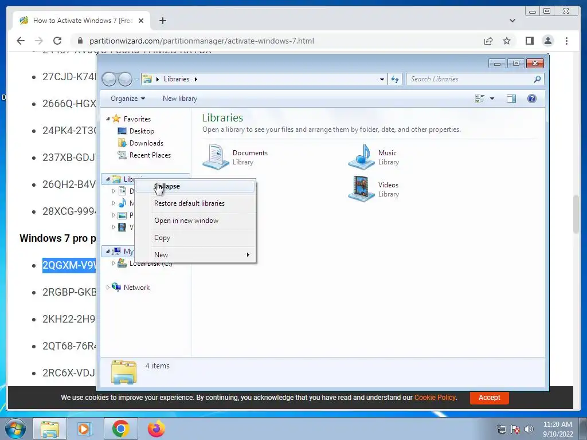Screen dimensions: 587x440
Task: Open Explorer help question mark icon
Action: [x=531, y=99]
